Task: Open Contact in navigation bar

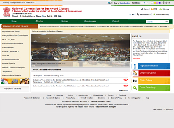Action: pos(115,21)
